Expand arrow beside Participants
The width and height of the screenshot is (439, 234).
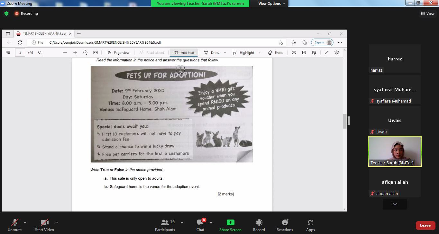coord(182,222)
